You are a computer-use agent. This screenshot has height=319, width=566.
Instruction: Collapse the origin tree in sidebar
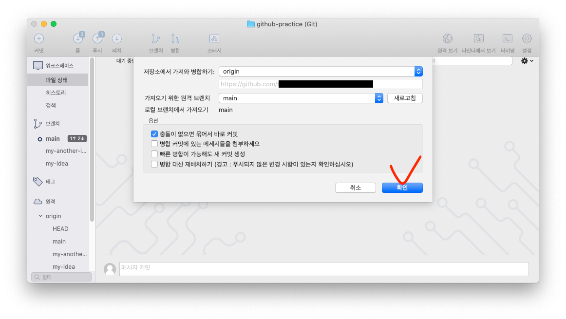(40, 216)
